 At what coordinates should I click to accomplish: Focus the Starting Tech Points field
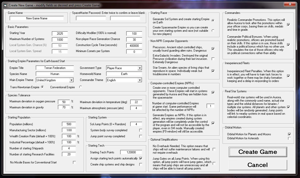point(131,152)
